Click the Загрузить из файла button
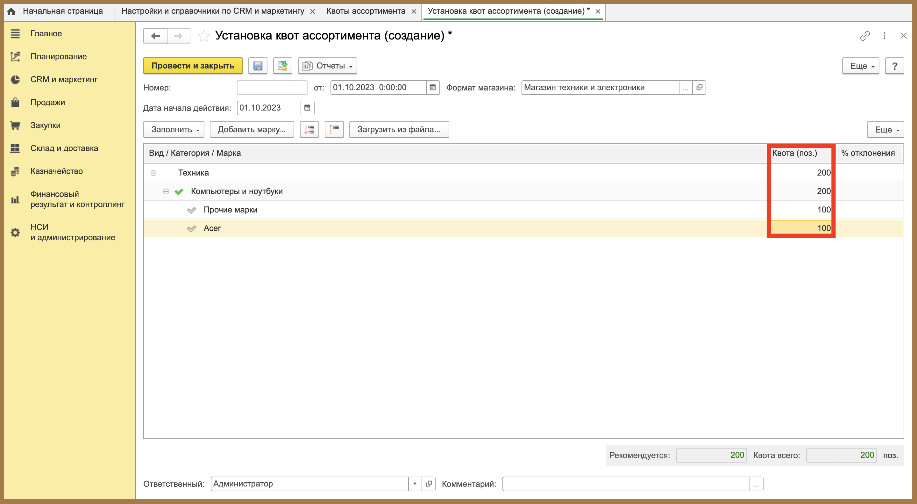This screenshot has width=917, height=504. pos(399,129)
